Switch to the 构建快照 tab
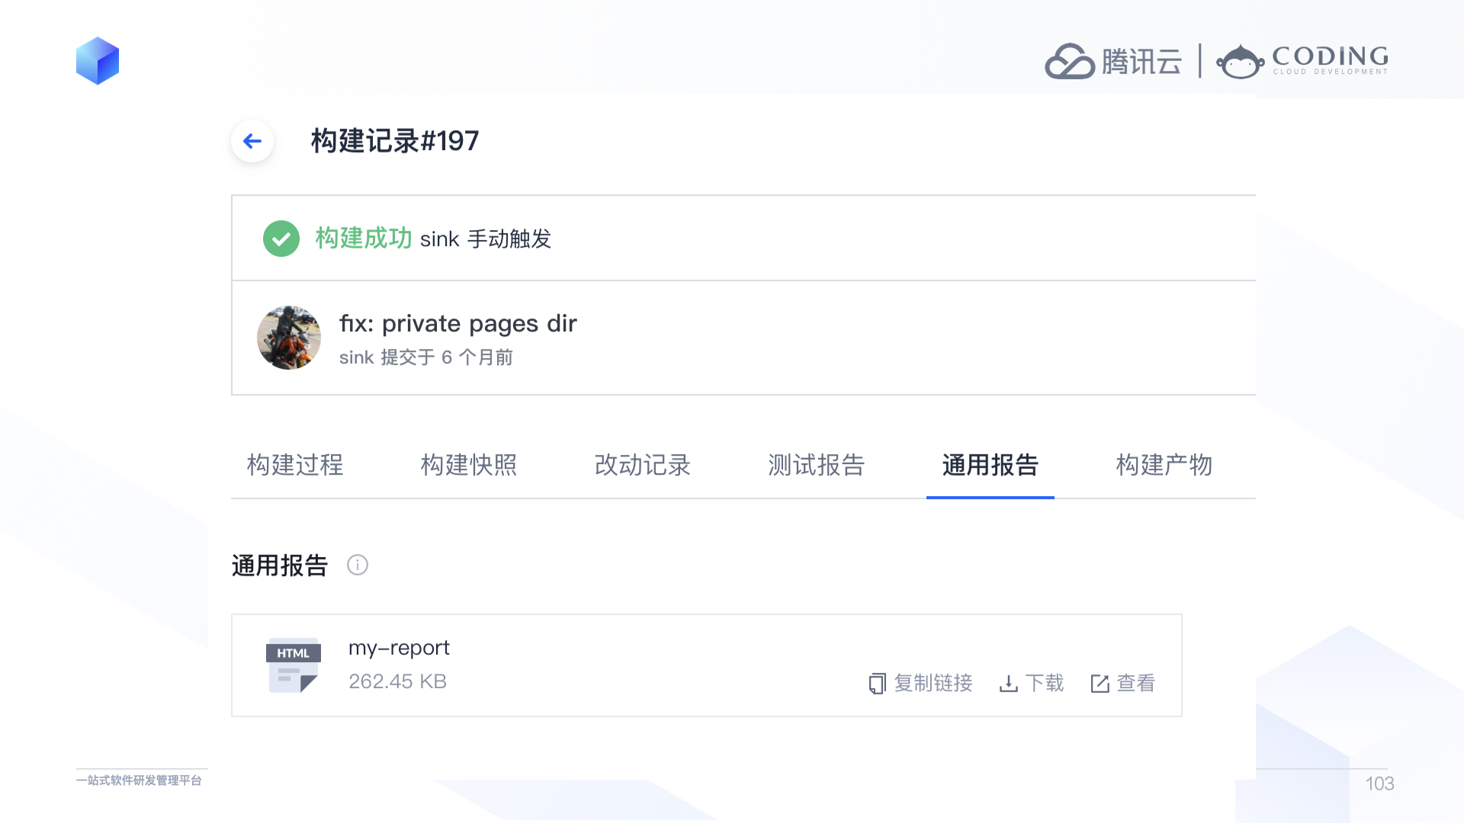1464x823 pixels. (x=469, y=465)
